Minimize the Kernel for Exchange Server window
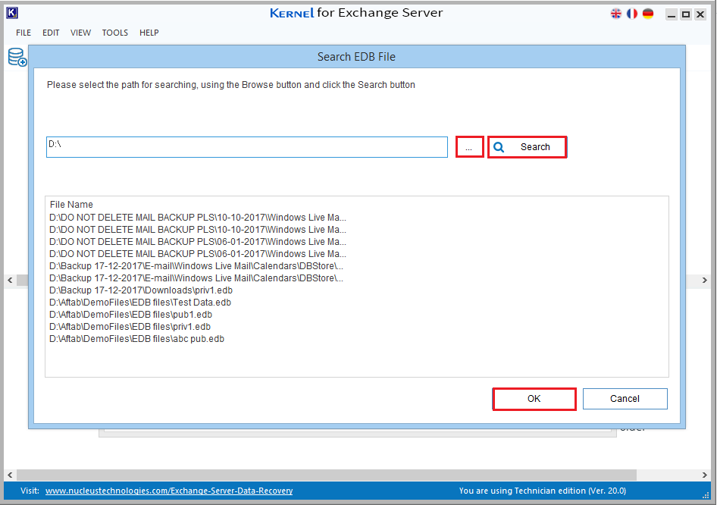 click(x=672, y=14)
